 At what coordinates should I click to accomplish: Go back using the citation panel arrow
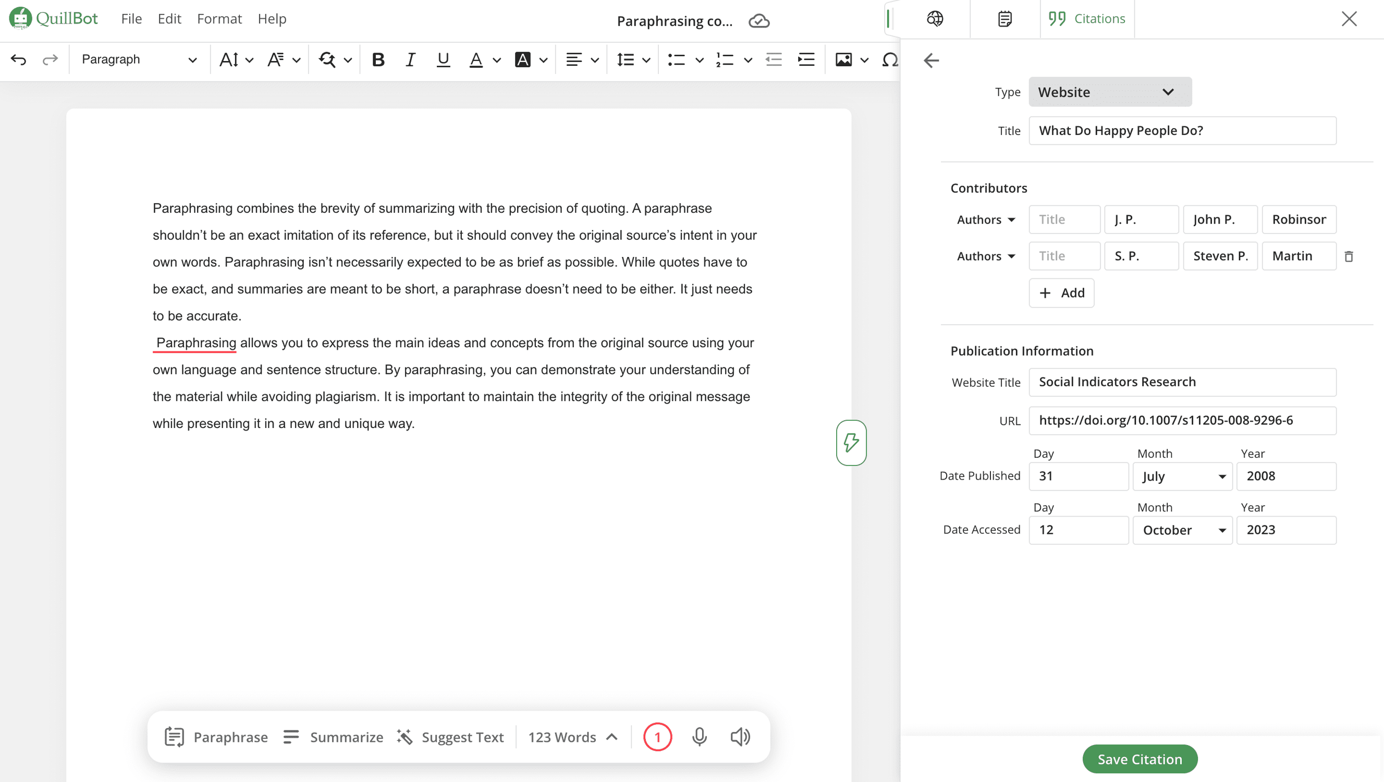(x=931, y=60)
